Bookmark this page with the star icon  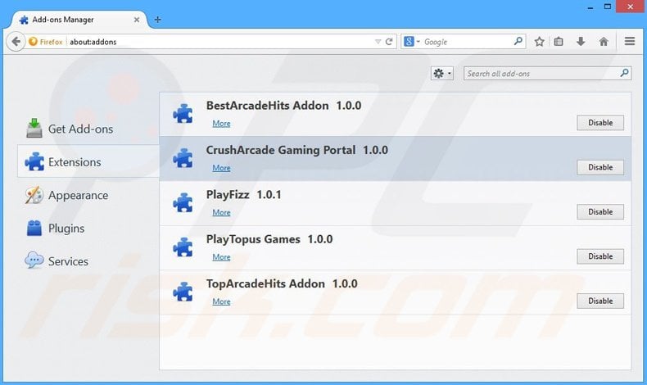(539, 42)
